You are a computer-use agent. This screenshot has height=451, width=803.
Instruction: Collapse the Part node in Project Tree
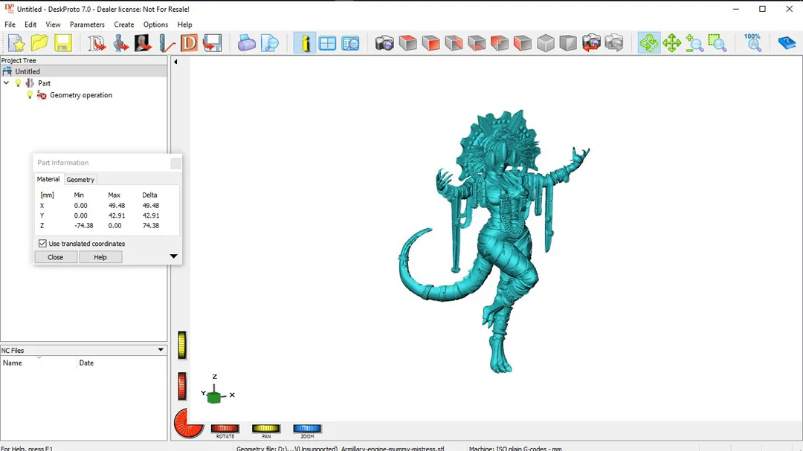click(6, 83)
